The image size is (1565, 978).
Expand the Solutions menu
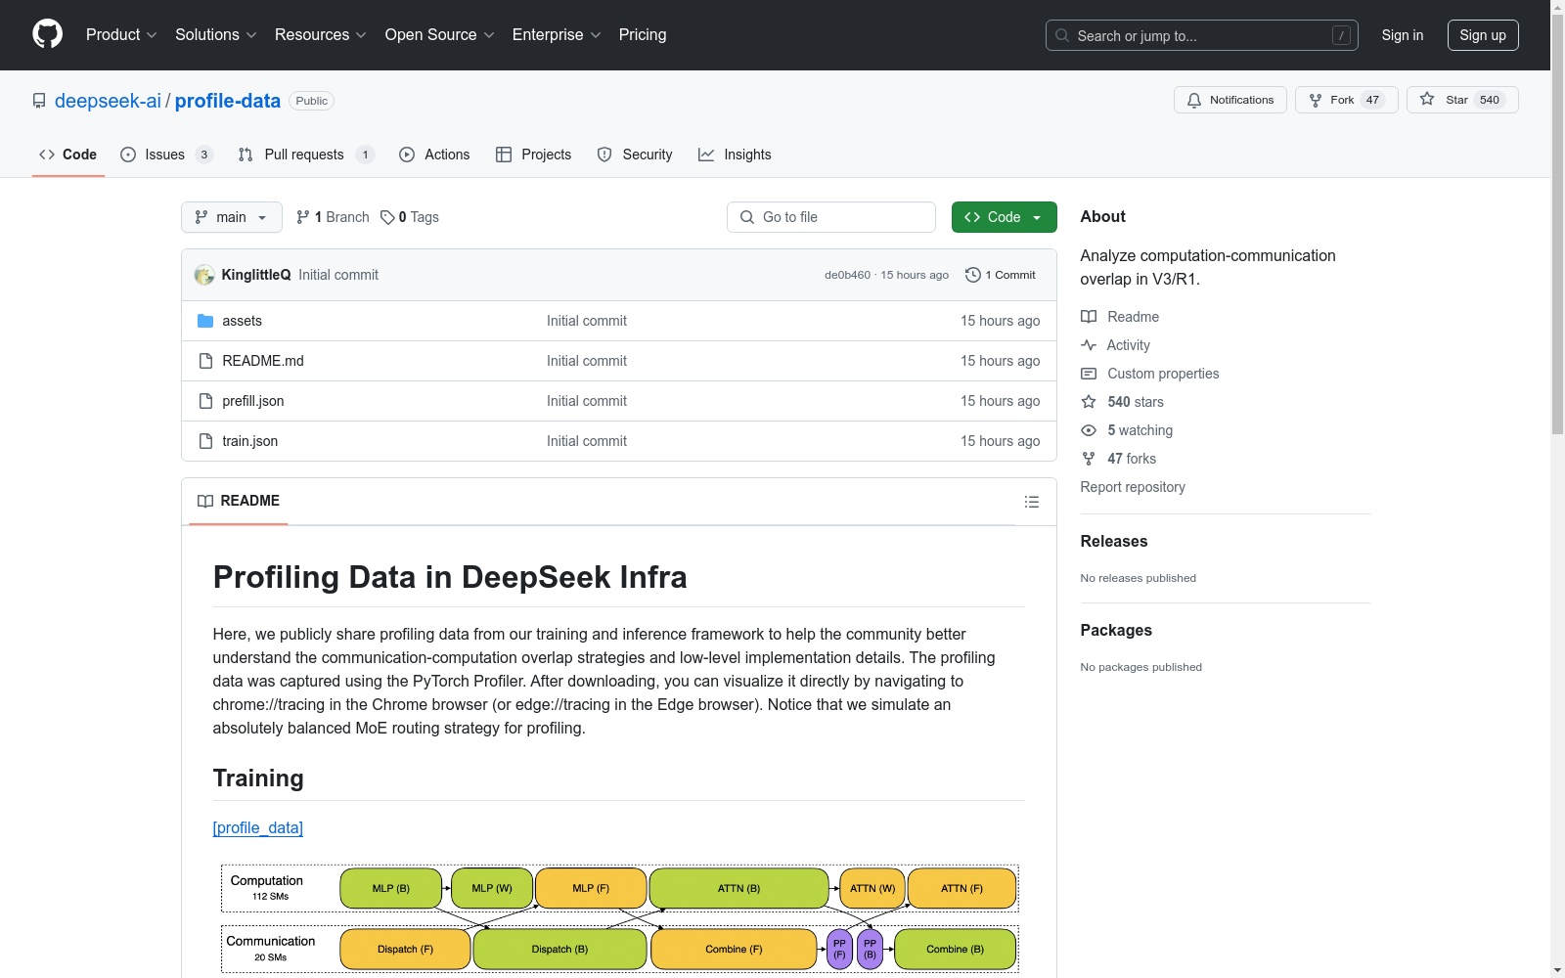[216, 34]
